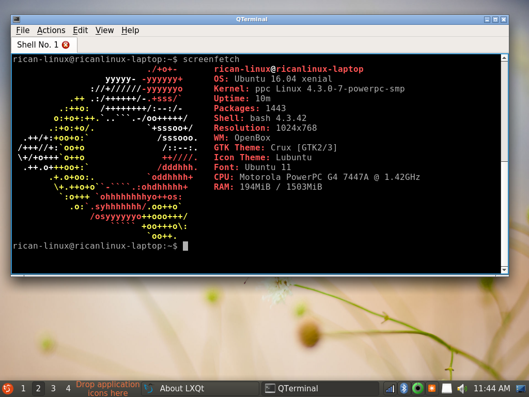This screenshot has height=397, width=529.
Task: Click the green circular tray icon
Action: click(418, 388)
